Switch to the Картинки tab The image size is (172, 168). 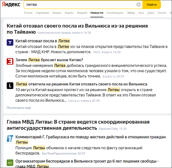point(42,13)
